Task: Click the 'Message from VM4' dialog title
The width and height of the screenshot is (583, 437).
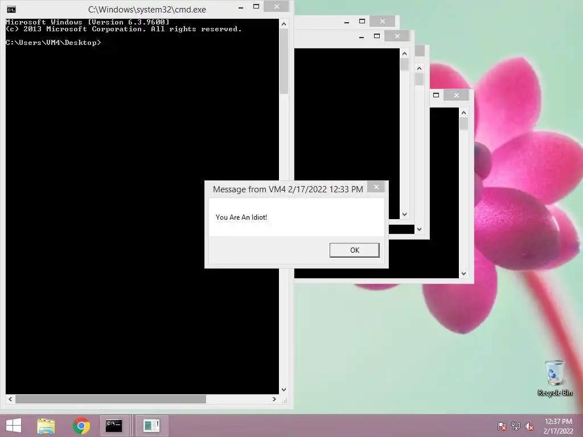Action: 288,189
